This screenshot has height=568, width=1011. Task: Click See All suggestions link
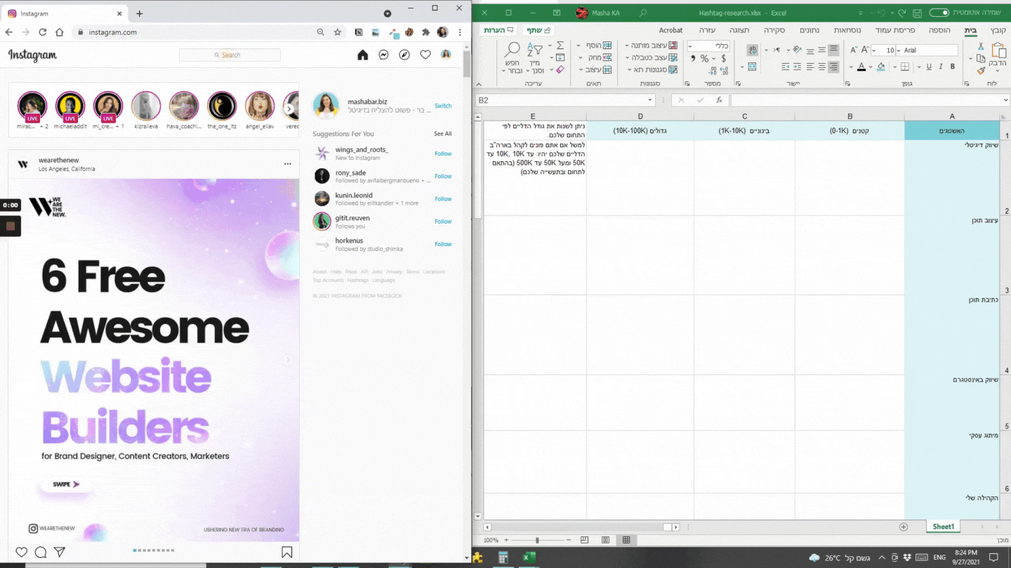tap(443, 134)
